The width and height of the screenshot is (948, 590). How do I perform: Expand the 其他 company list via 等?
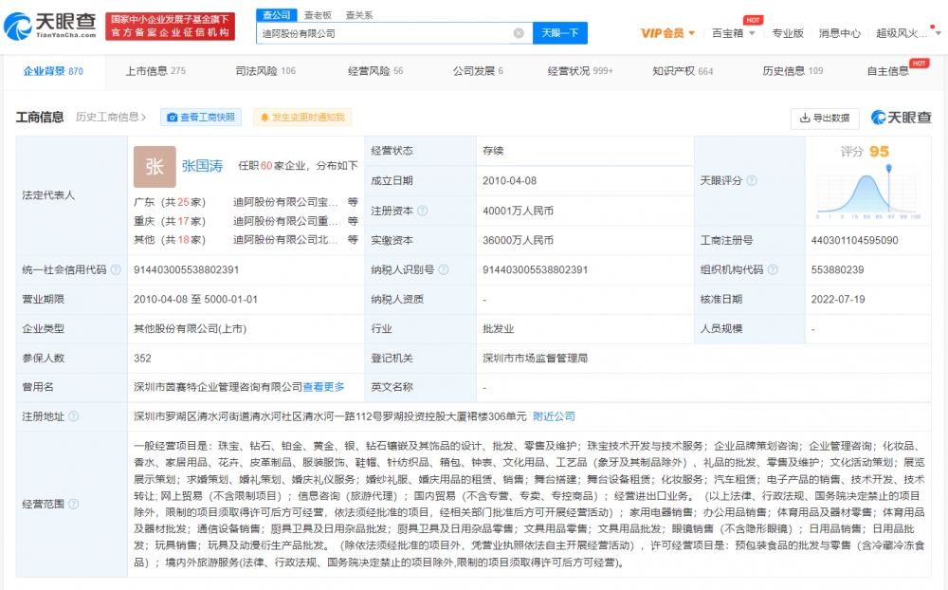click(353, 240)
